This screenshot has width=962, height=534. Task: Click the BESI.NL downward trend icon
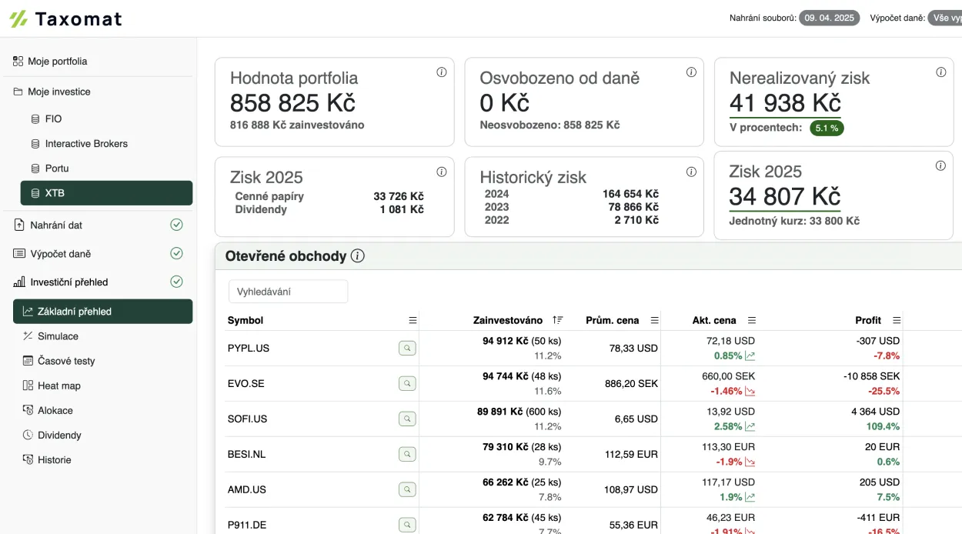[750, 462]
